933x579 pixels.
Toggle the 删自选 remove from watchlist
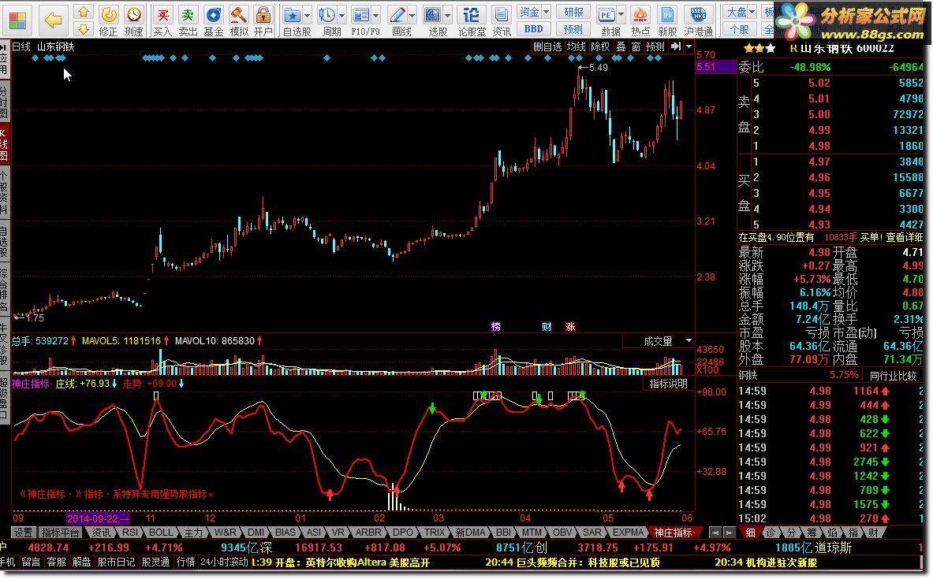[x=547, y=46]
